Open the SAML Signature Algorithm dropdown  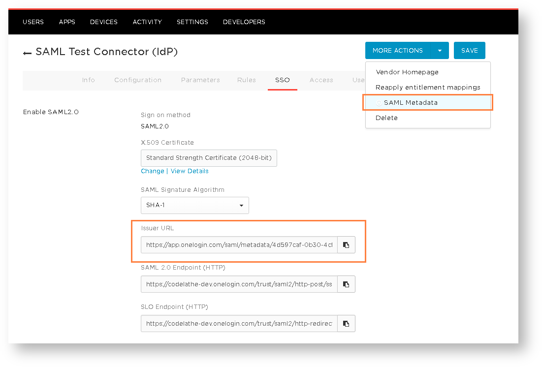194,205
